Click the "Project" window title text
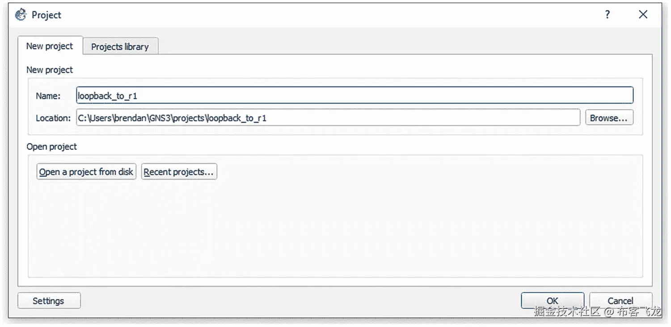This screenshot has width=671, height=327. click(x=46, y=15)
